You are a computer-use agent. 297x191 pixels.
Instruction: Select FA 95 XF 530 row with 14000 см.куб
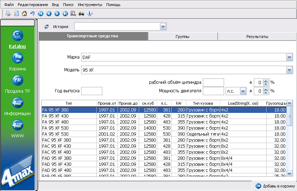point(164,128)
